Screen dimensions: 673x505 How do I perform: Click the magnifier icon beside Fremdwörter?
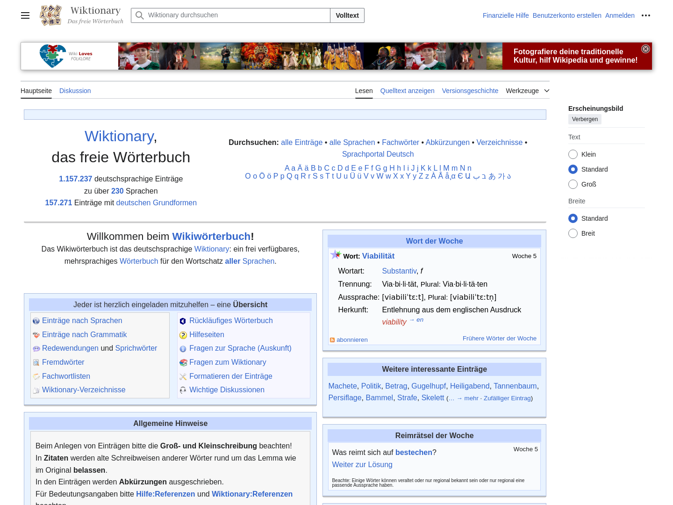pyautogui.click(x=36, y=362)
